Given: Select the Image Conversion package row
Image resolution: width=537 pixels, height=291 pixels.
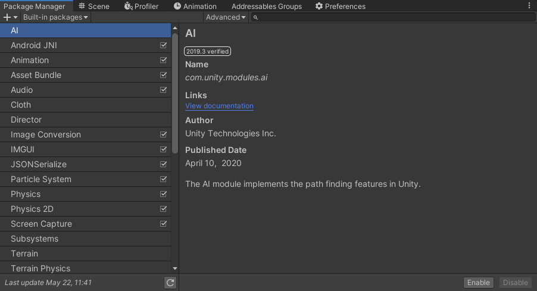Looking at the screenshot, I should pos(85,134).
